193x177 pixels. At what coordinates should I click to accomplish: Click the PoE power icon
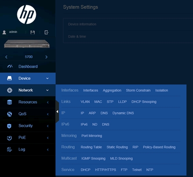point(9,138)
